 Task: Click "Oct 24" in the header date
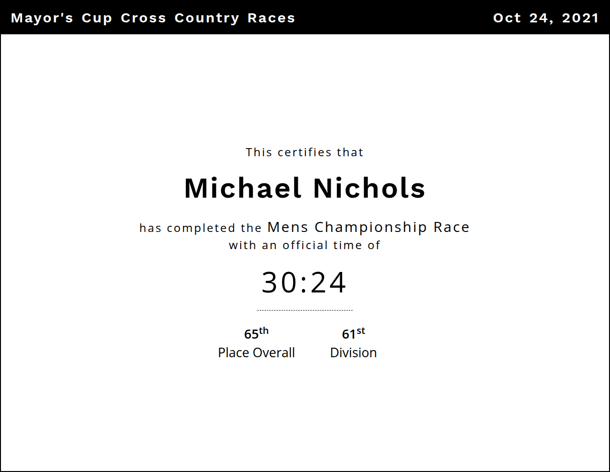(x=523, y=18)
